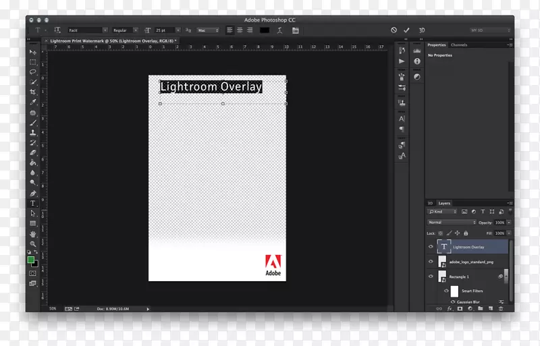540x346 pixels.
Task: Select the Brush tool
Action: click(x=32, y=123)
